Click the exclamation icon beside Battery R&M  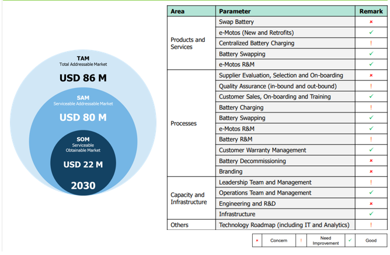point(371,139)
